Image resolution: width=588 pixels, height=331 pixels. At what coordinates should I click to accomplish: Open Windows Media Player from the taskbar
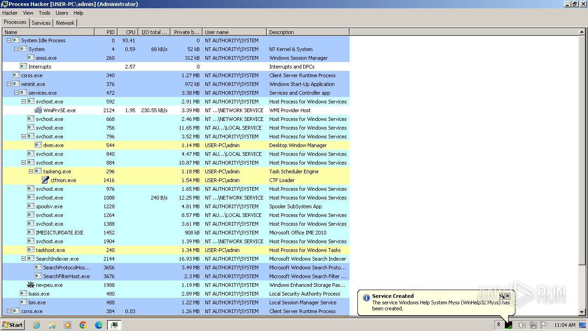pos(68,325)
